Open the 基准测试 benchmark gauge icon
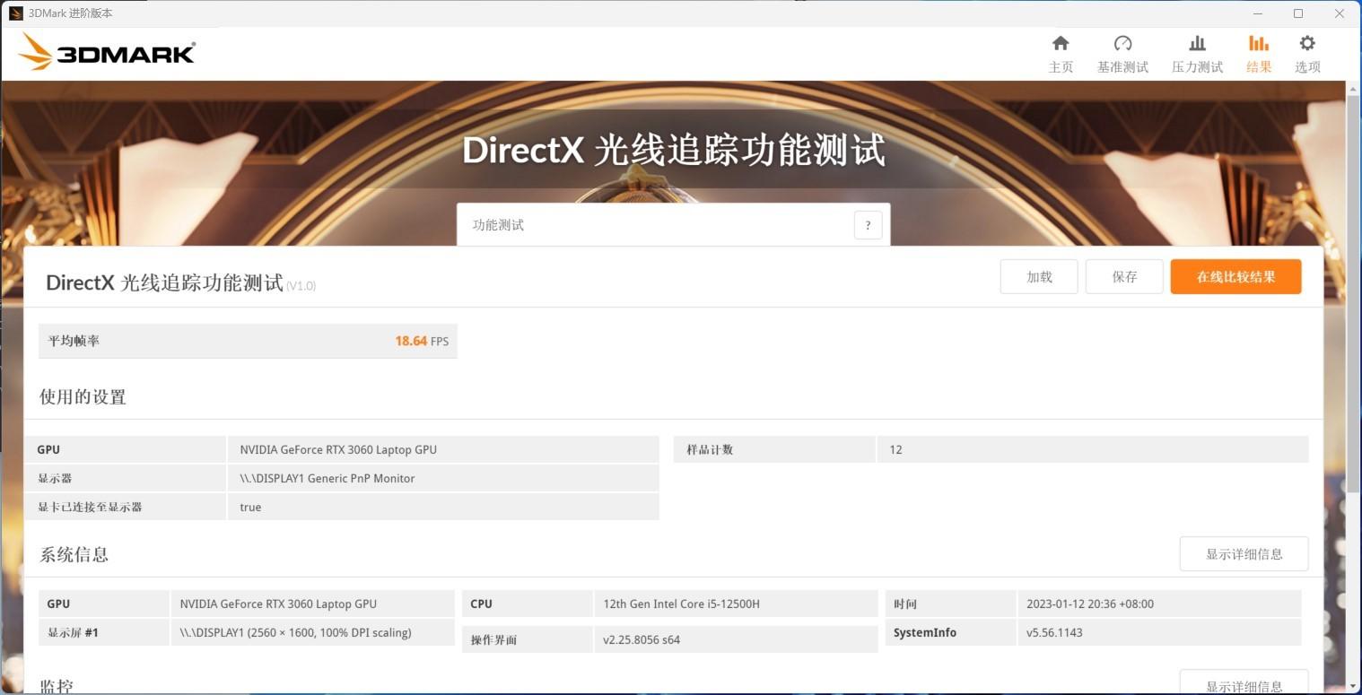The width and height of the screenshot is (1362, 695). [x=1122, y=44]
